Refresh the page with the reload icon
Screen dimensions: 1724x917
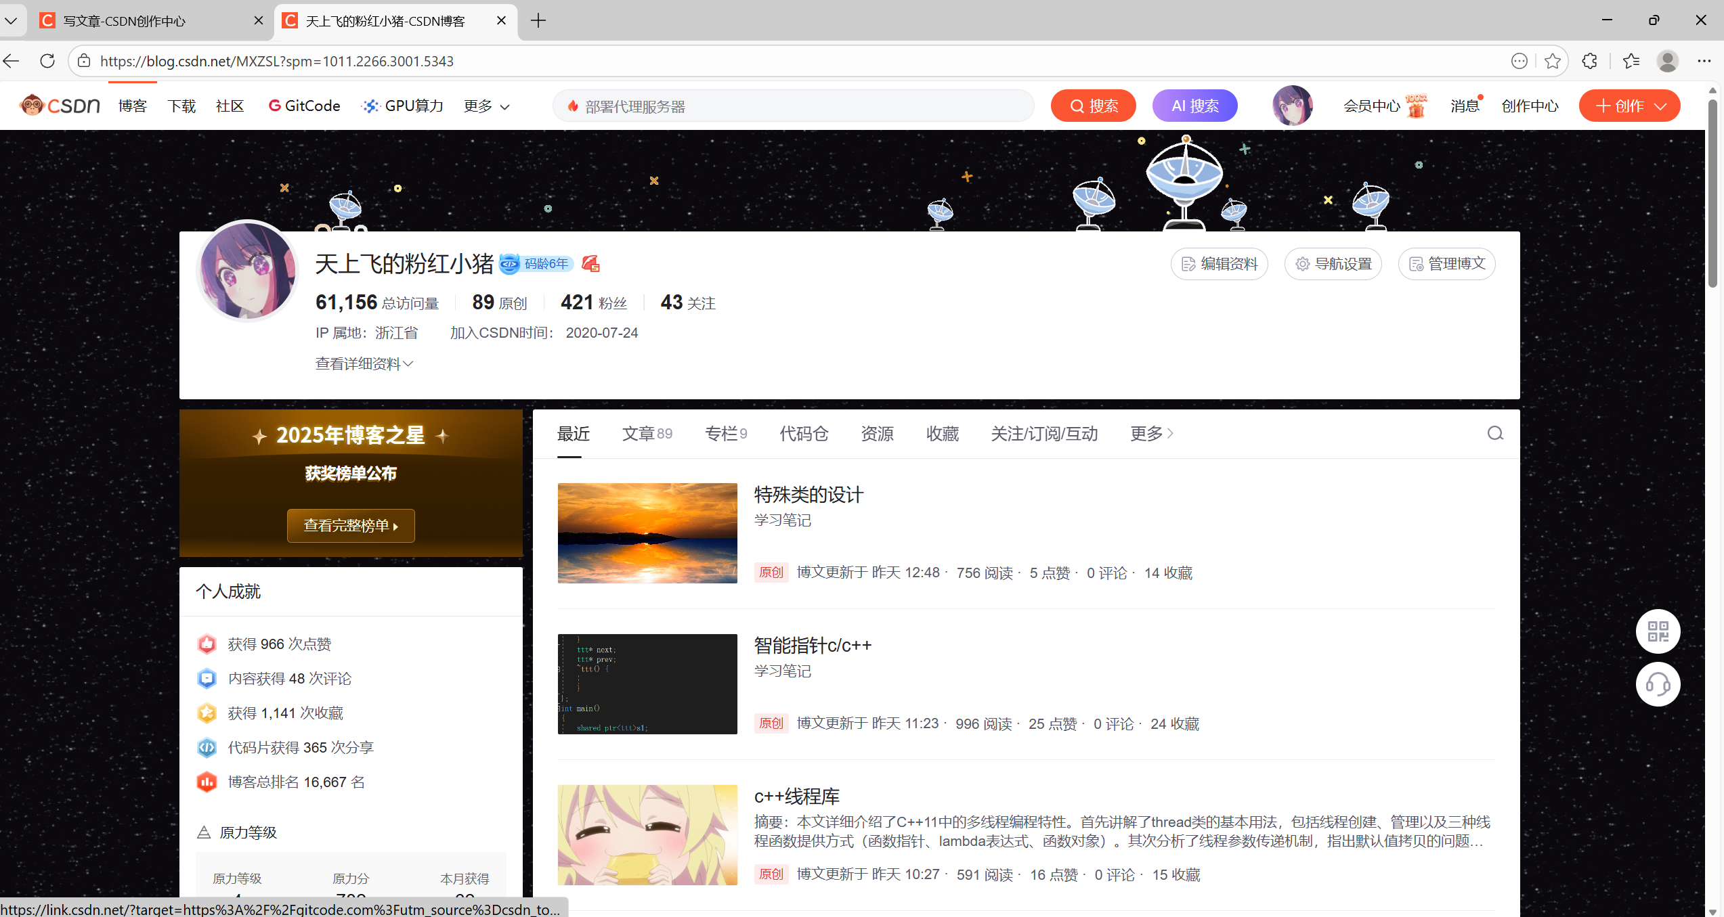(x=47, y=61)
